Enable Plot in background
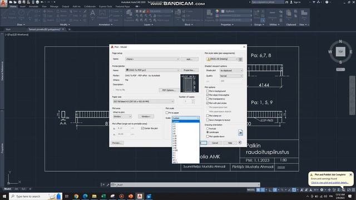Viewport: 356px width, 200px height. [207, 91]
